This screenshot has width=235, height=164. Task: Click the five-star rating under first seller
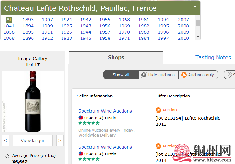pyautogui.click(x=89, y=123)
